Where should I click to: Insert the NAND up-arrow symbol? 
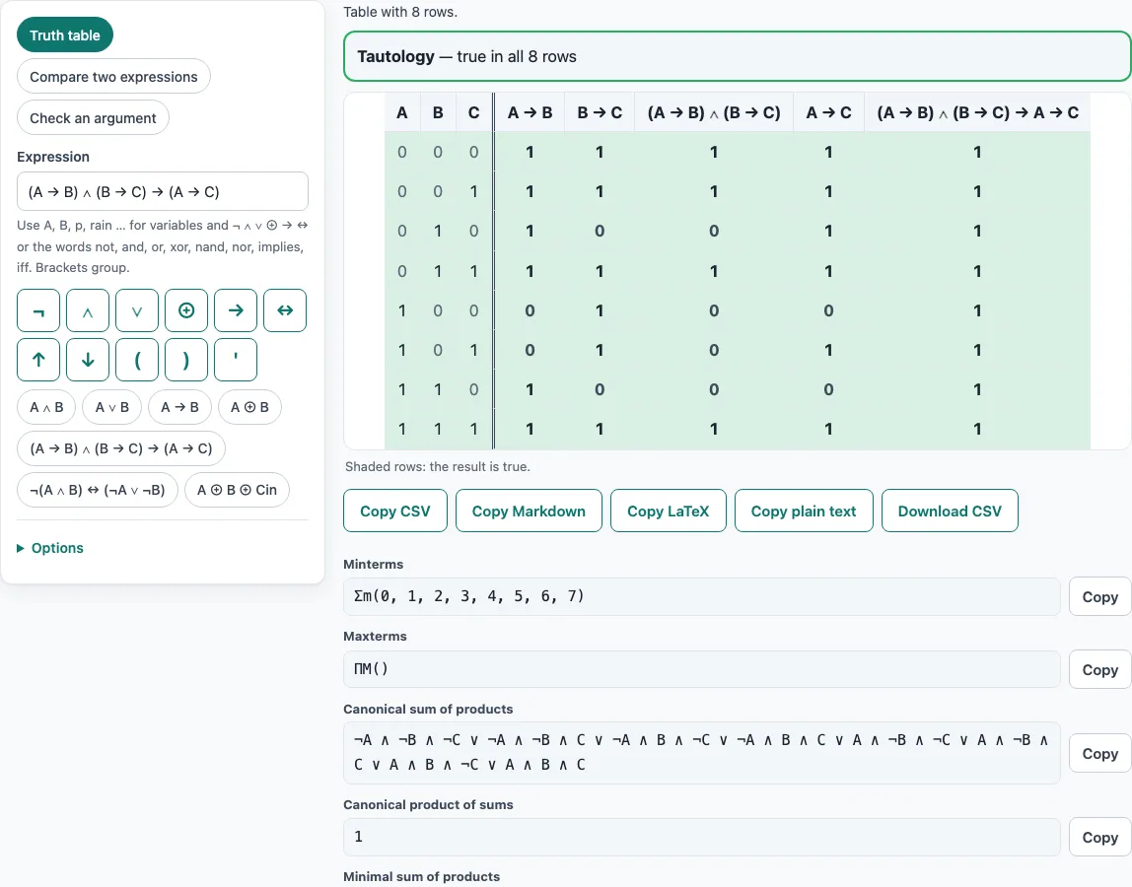coord(38,360)
